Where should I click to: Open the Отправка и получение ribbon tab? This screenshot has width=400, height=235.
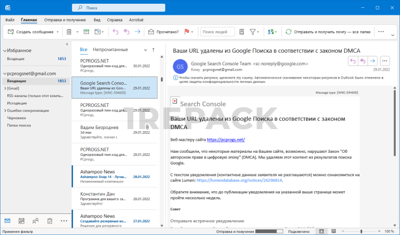65,19
